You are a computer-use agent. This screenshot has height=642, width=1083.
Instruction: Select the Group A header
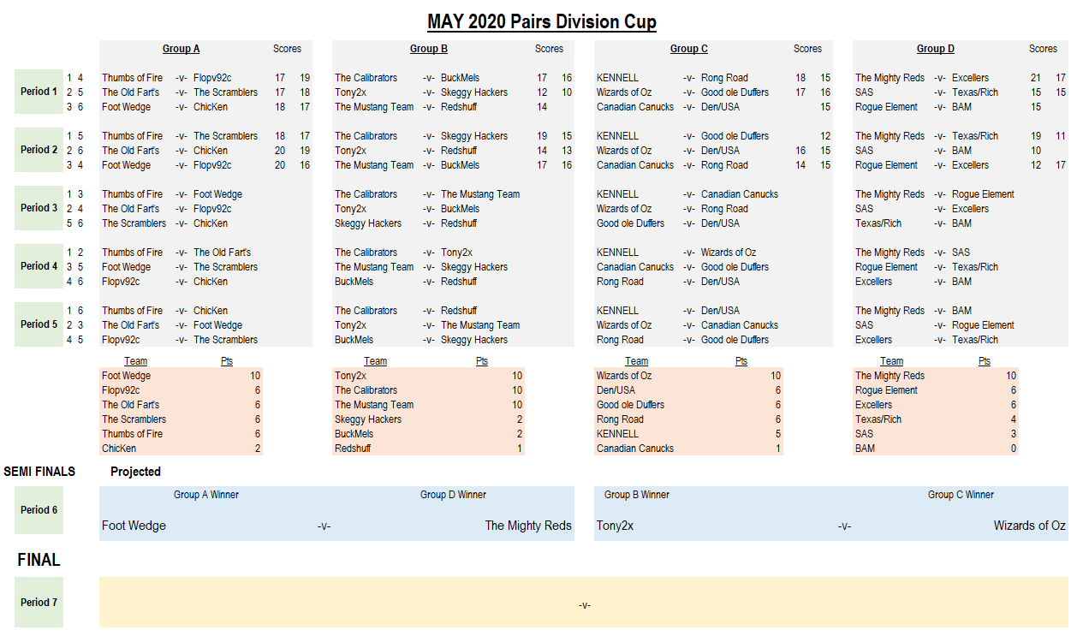coord(181,49)
